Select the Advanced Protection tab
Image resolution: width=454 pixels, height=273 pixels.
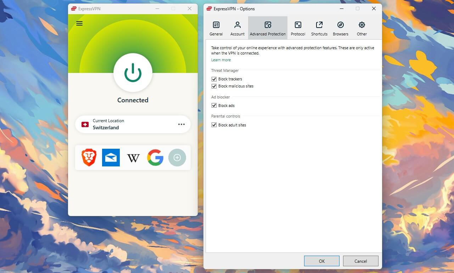[268, 28]
